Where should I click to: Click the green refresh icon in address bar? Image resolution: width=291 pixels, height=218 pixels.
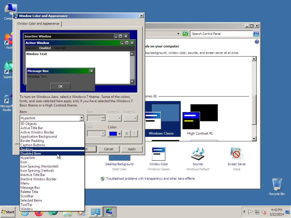[185, 34]
